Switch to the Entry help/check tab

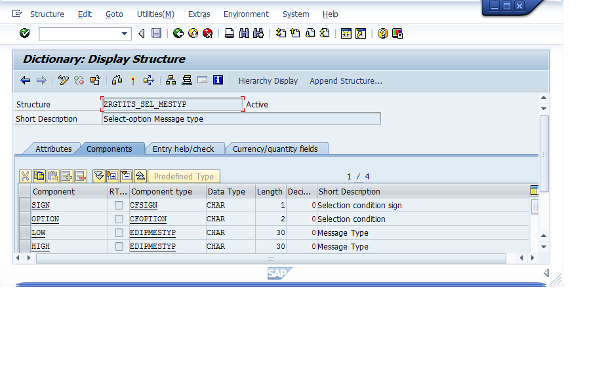coord(184,149)
